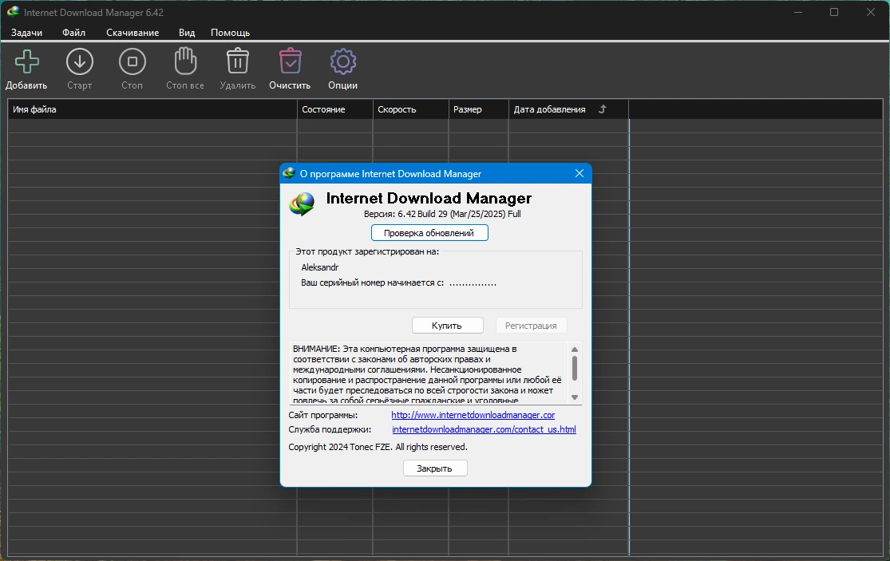This screenshot has height=561, width=890.
Task: Open the Файл menu
Action: click(73, 33)
